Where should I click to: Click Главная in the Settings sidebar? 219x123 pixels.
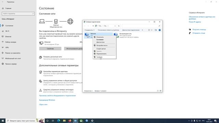click(8, 8)
